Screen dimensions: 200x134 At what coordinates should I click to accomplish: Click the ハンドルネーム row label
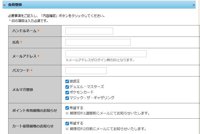coord(24,31)
